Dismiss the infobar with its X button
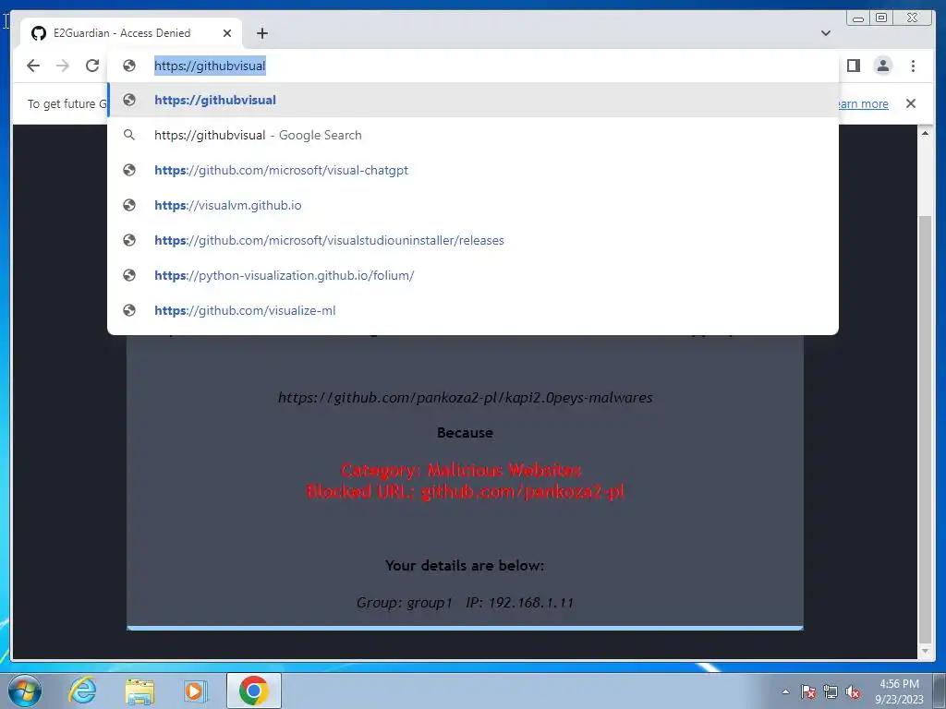 pos(910,103)
